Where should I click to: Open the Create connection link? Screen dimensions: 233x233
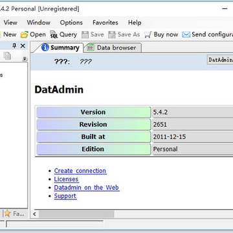coord(80,171)
